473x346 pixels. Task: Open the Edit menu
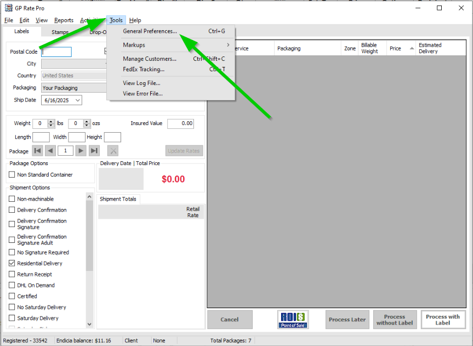tap(24, 20)
